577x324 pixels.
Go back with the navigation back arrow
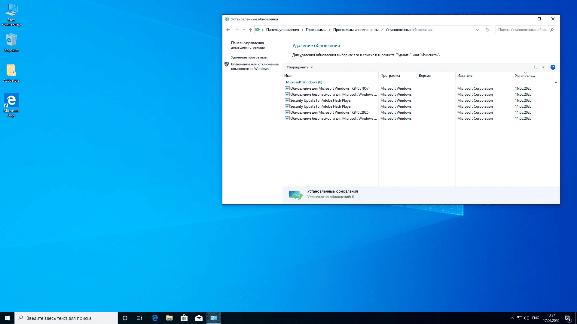pyautogui.click(x=228, y=30)
